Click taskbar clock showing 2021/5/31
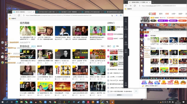 point(178,102)
